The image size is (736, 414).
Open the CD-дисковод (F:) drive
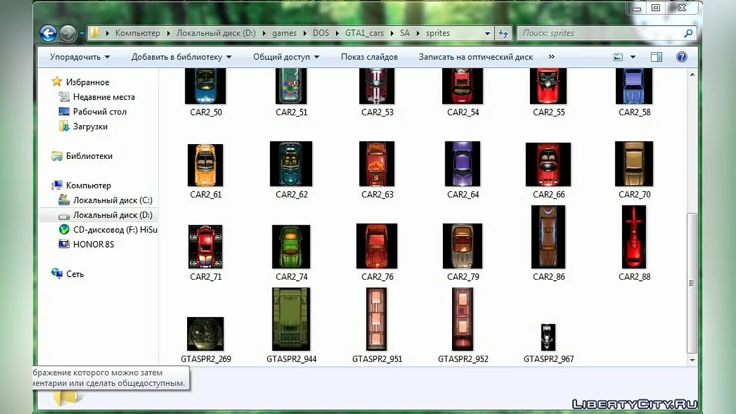115,229
